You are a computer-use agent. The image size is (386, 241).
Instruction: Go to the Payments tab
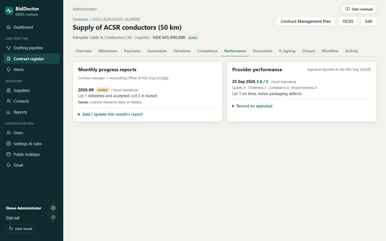132,51
